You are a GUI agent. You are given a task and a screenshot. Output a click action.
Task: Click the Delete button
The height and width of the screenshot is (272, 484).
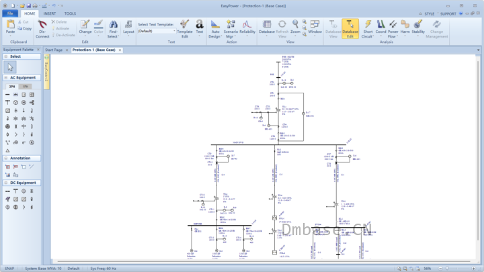59,22
